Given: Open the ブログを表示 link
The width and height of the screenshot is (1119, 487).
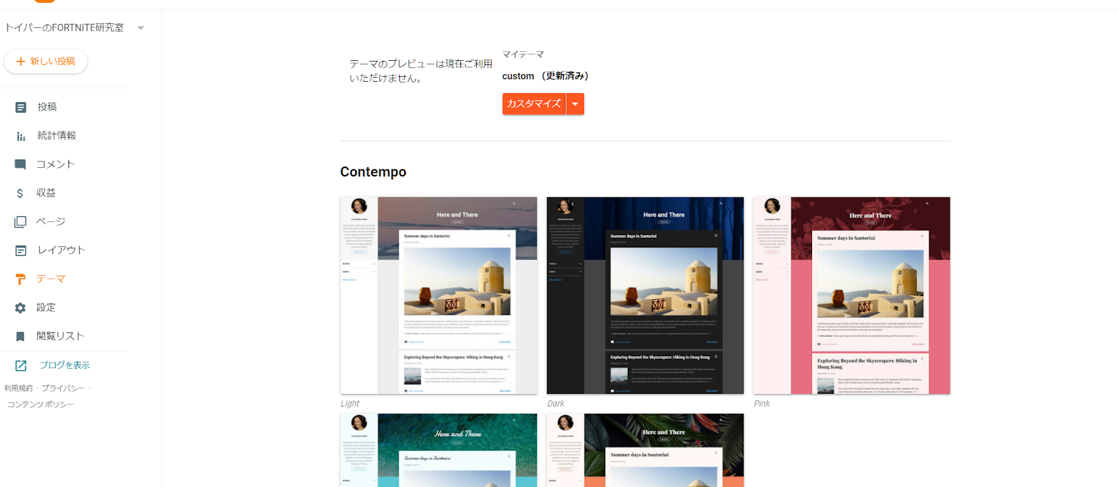Looking at the screenshot, I should [64, 365].
